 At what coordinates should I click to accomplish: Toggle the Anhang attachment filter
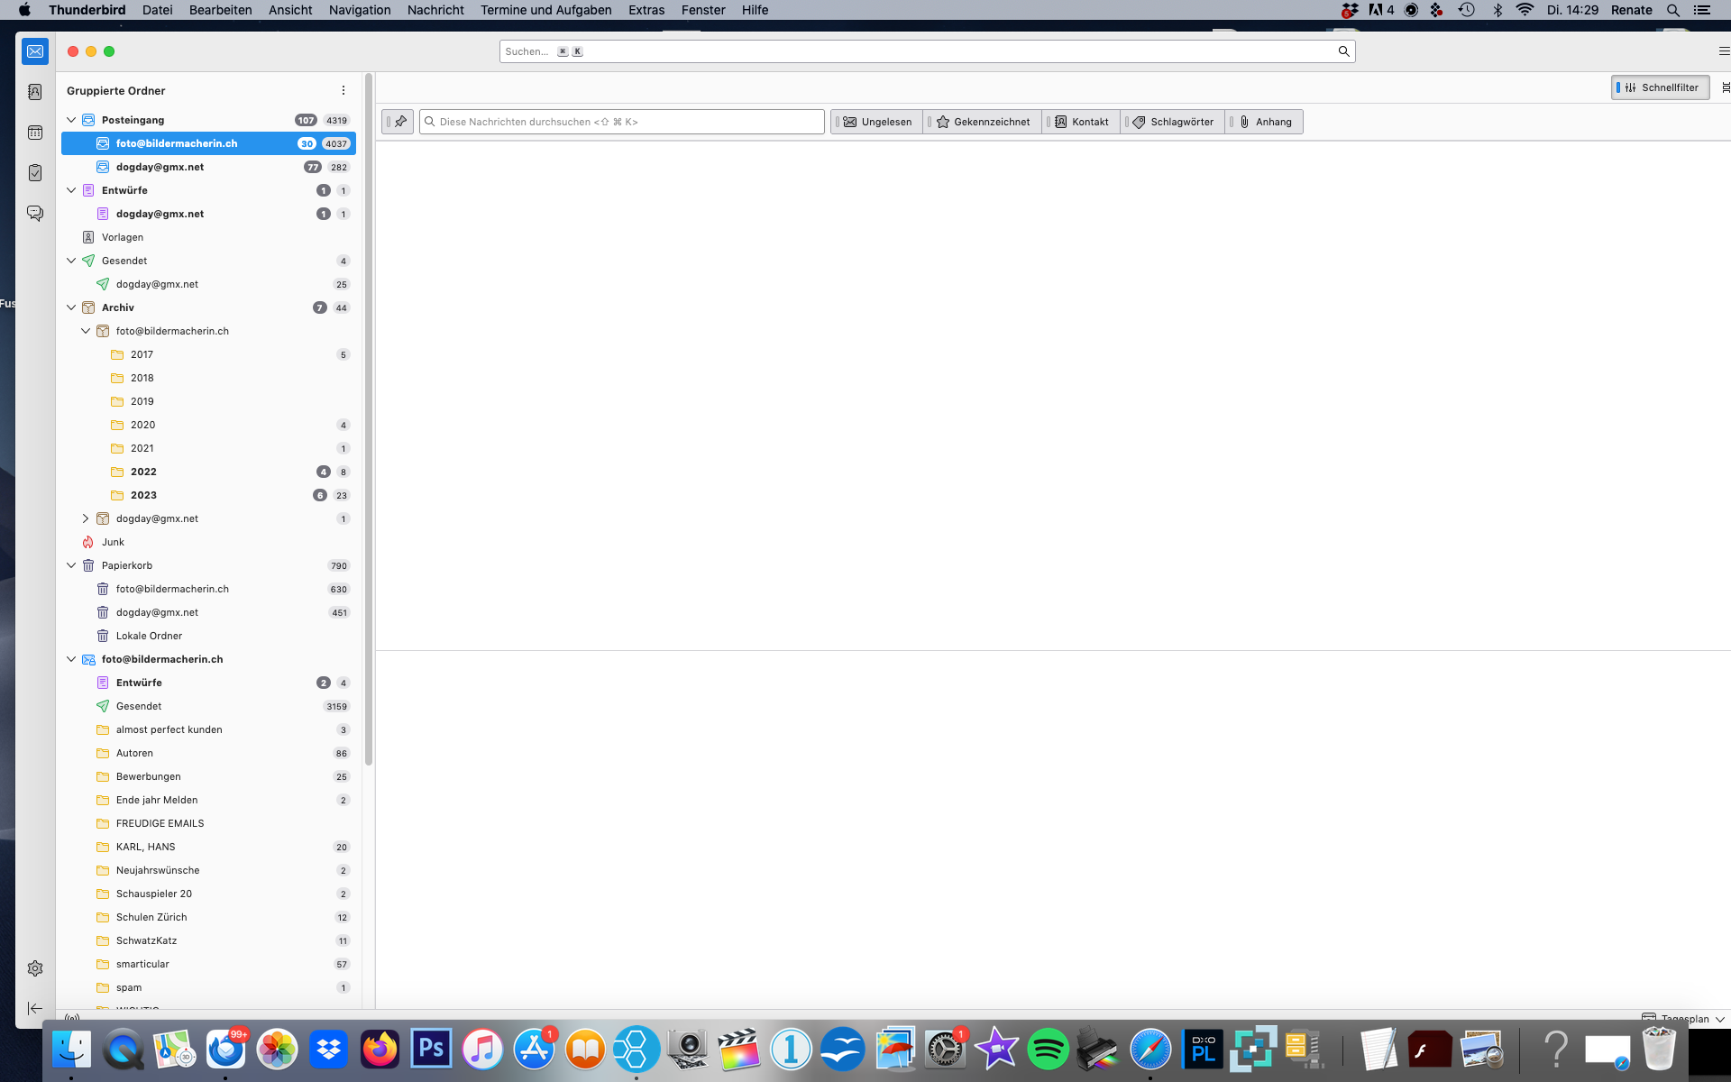(1265, 122)
